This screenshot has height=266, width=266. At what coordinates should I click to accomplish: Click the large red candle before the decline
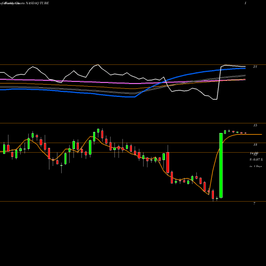click(x=168, y=162)
